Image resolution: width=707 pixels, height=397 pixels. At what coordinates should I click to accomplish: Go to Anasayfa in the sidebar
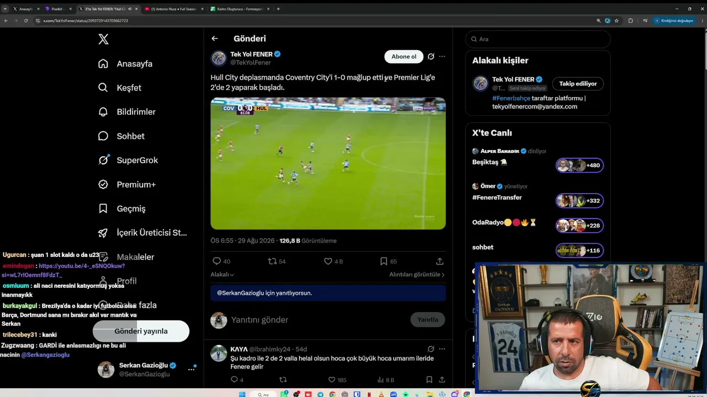pos(125,63)
